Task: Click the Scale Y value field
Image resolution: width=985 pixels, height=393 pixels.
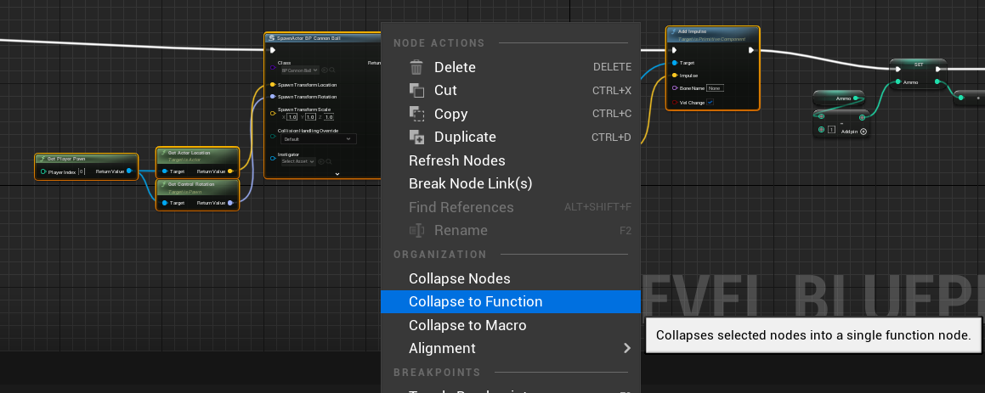Action: (x=310, y=117)
